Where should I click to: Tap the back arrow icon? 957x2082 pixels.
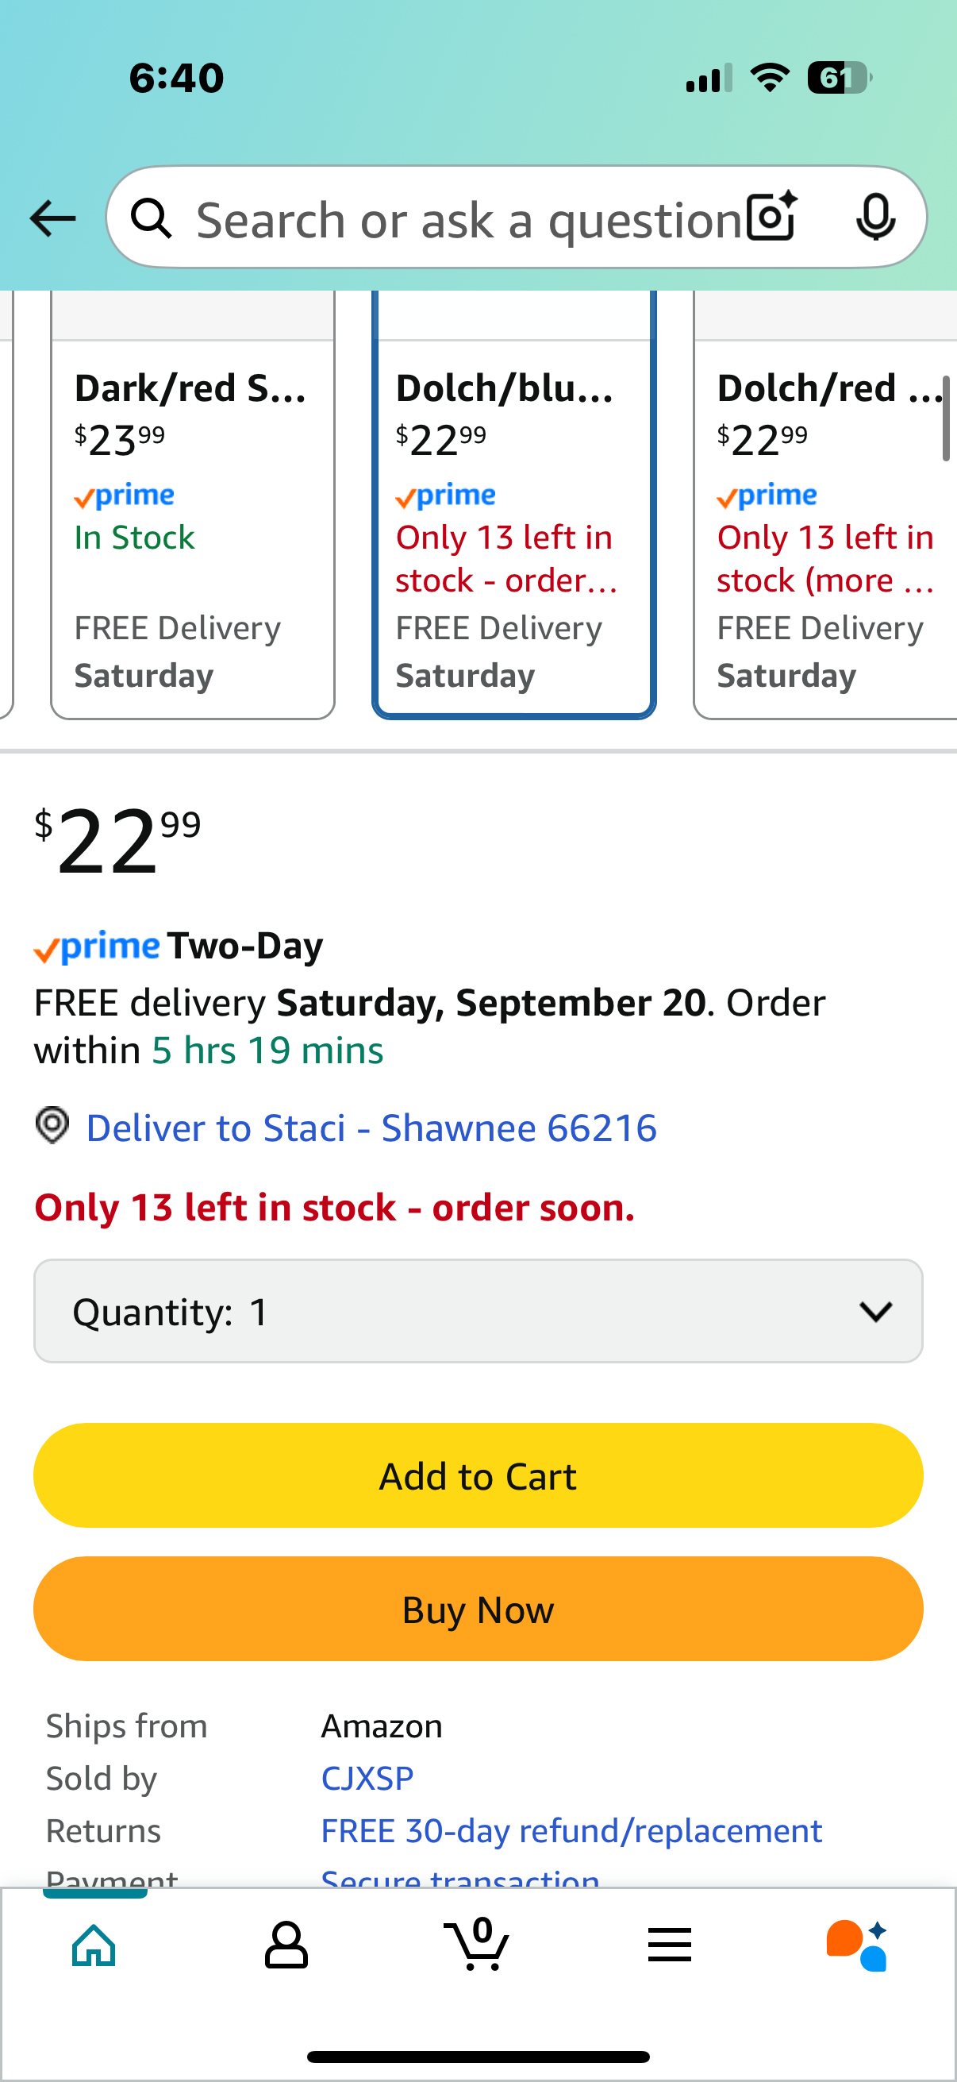pyautogui.click(x=52, y=218)
